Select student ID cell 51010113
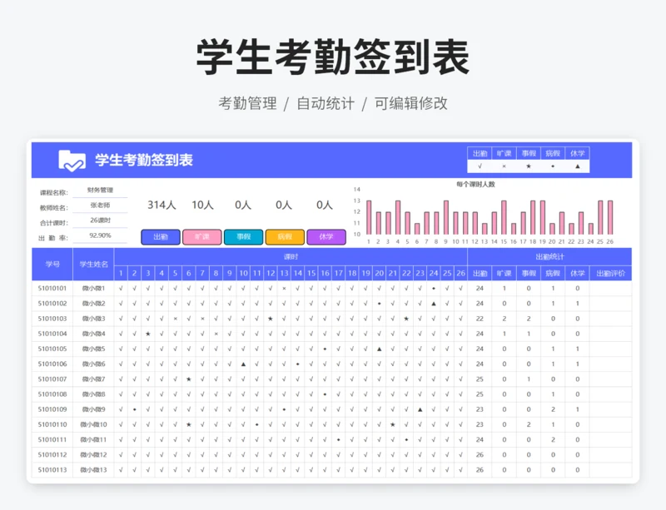Image resolution: width=666 pixels, height=510 pixels. [52, 470]
